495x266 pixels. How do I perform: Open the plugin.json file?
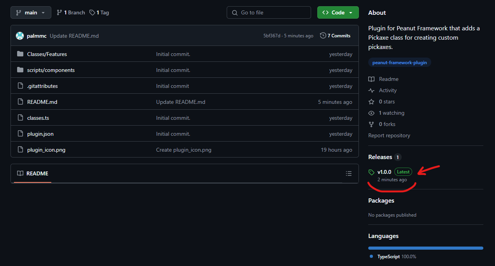click(x=40, y=134)
